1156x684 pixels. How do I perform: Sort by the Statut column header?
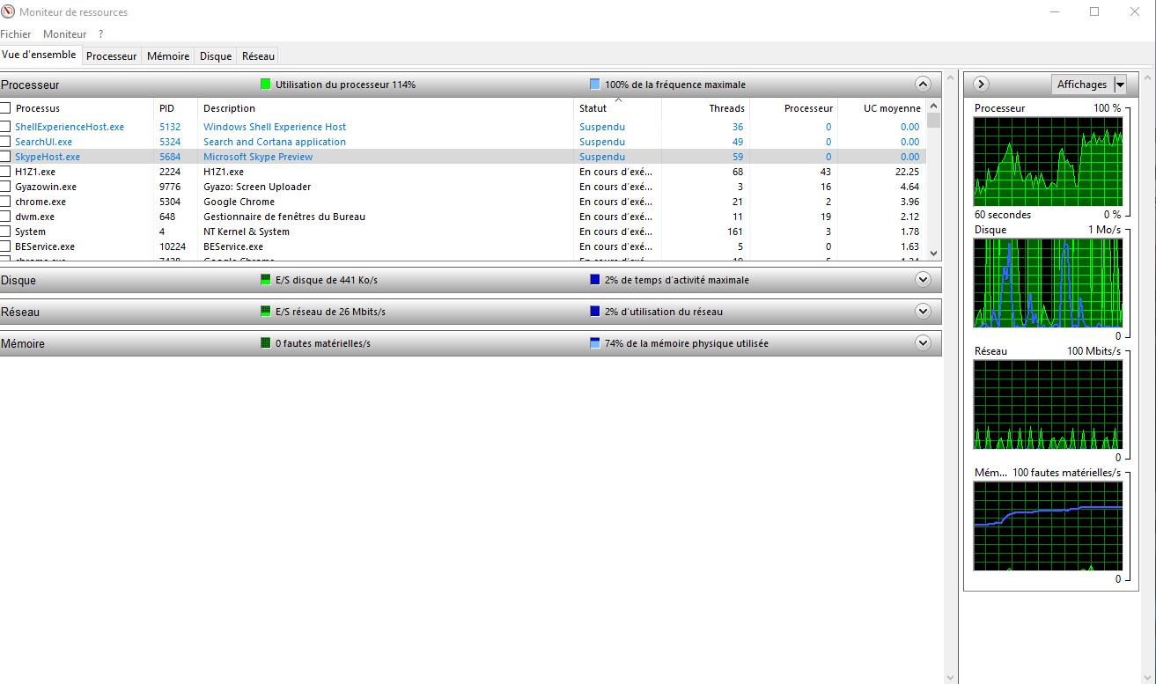click(x=617, y=108)
